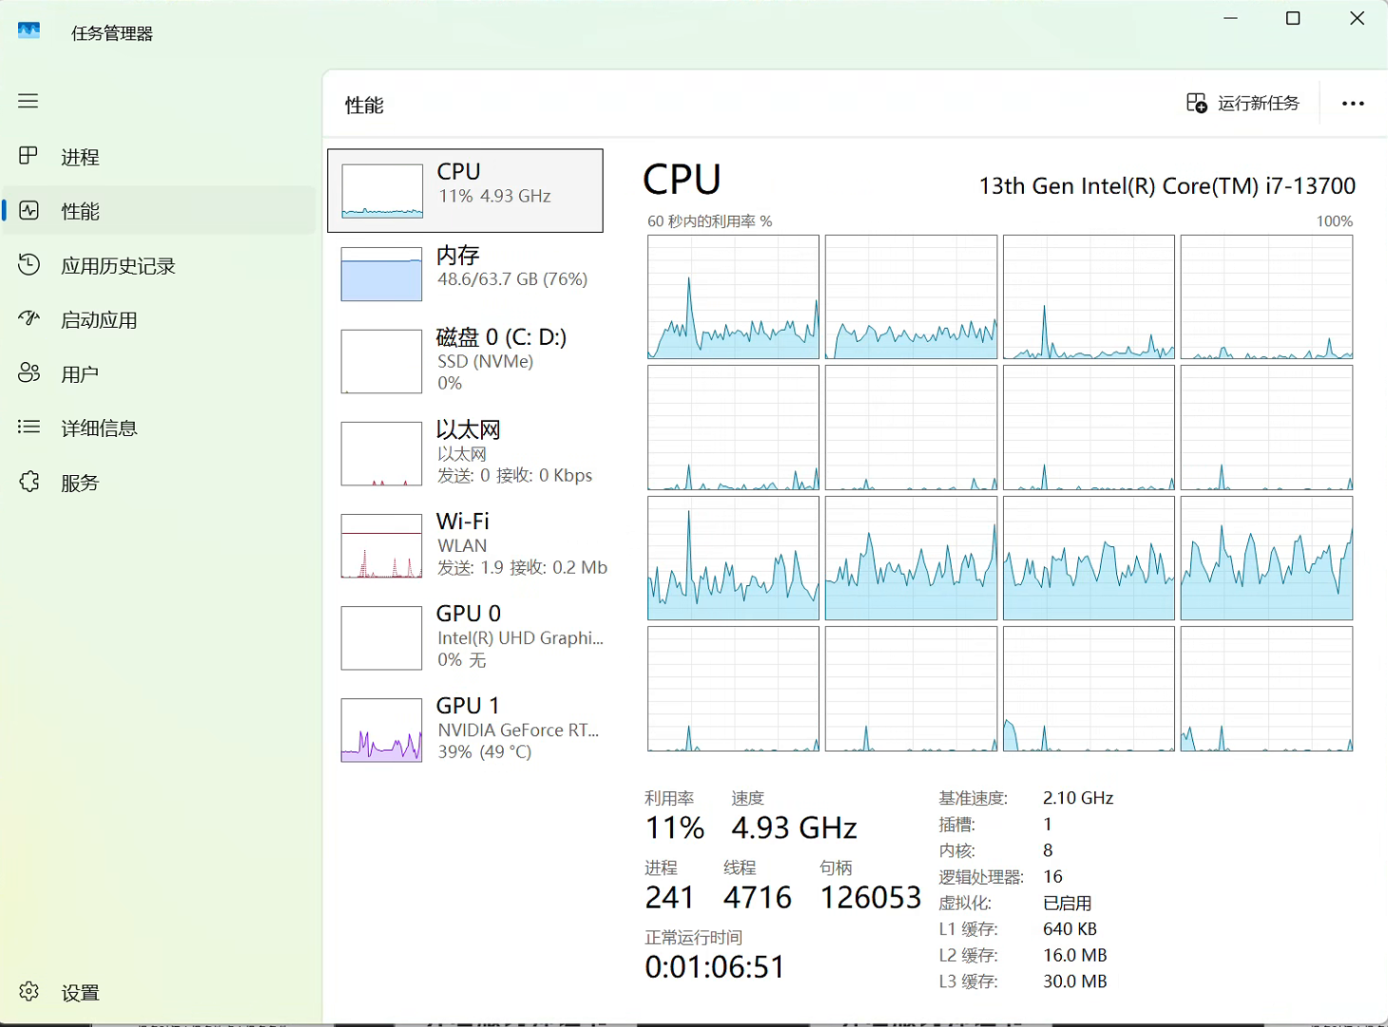1388x1027 pixels.
Task: Click the L1 缓存 value 640 KB
Action: tap(1070, 929)
